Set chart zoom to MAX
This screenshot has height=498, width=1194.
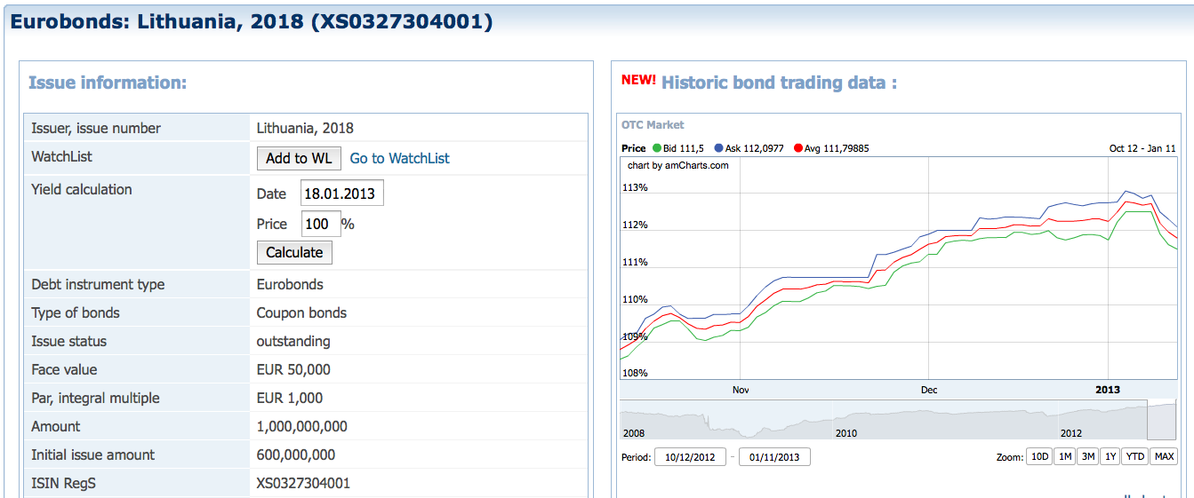click(x=1164, y=457)
